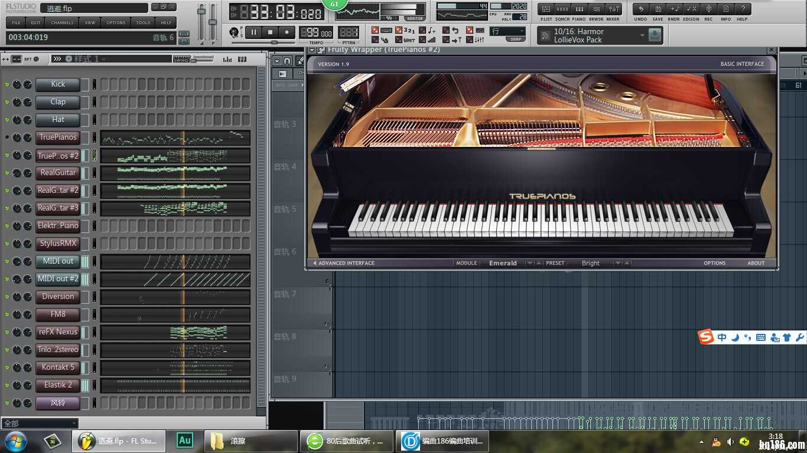Open the FILE menu
The width and height of the screenshot is (807, 453).
(x=16, y=22)
